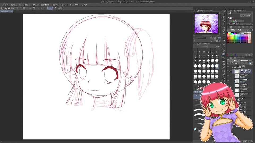Screen dimensions: 255x143
Task: Select the Zoom magnifier tool
Action: point(224,14)
